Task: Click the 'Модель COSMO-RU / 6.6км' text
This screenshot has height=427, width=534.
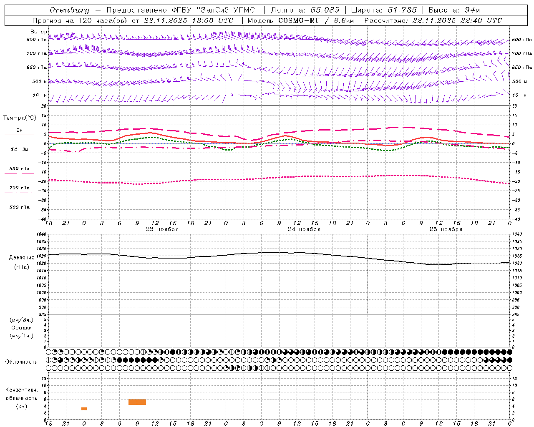Action: pos(300,20)
